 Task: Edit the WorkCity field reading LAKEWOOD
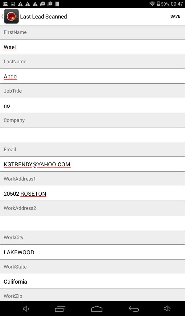pos(92,252)
